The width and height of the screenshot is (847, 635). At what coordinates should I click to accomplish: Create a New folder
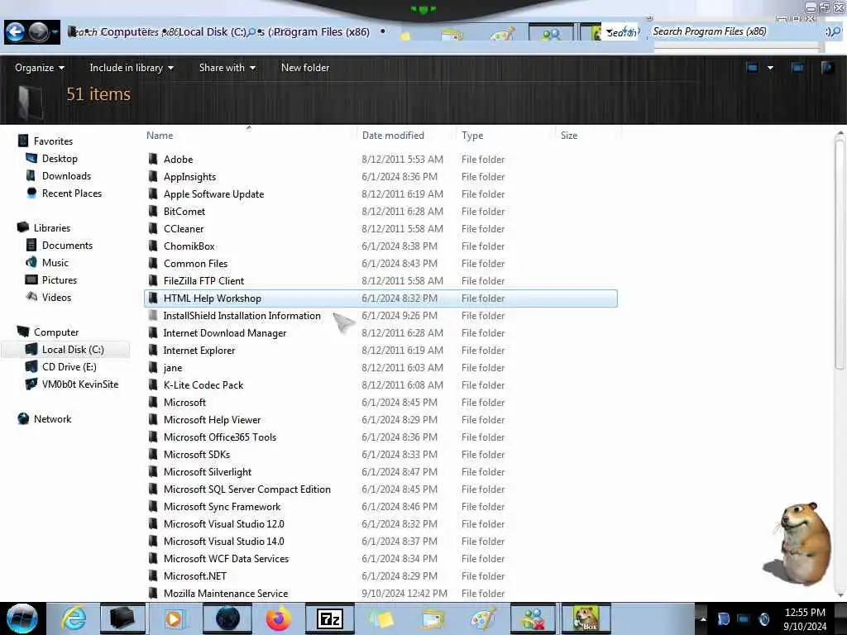coord(305,68)
